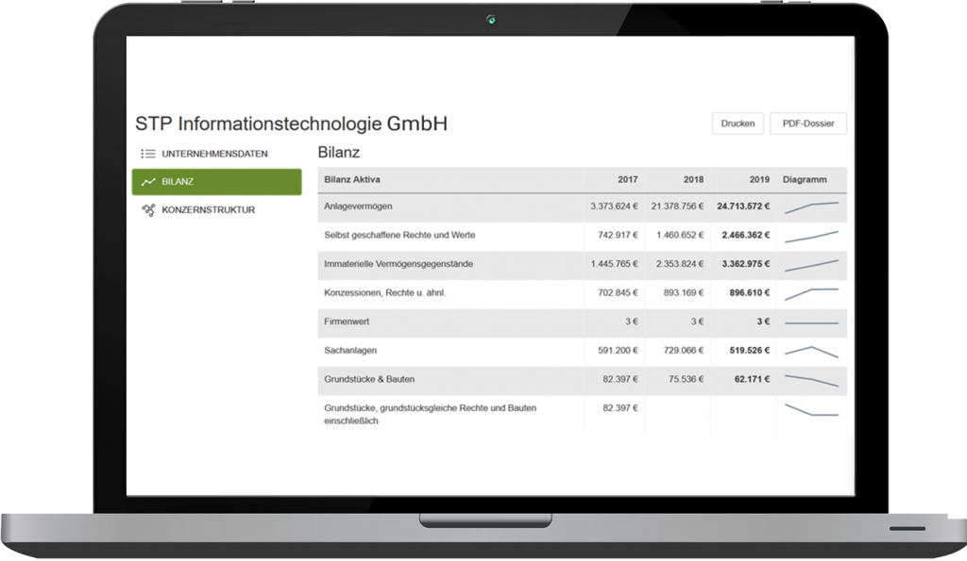967x561 pixels.
Task: Click the Konzernstruktur network icon
Action: [x=148, y=210]
